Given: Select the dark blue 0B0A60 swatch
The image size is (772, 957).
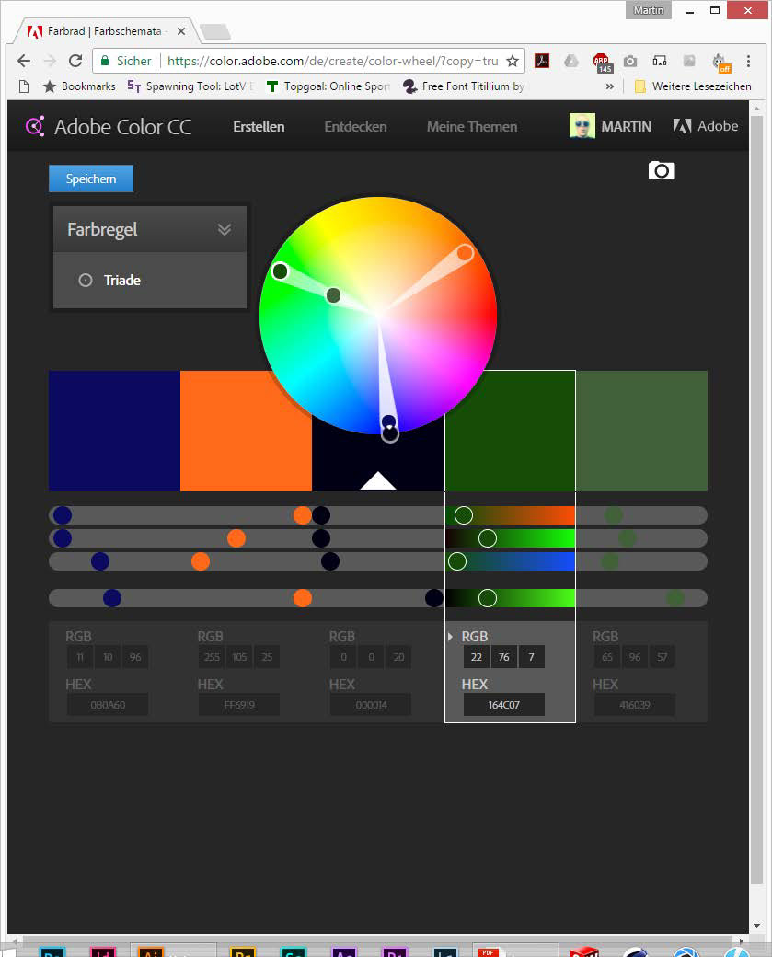Looking at the screenshot, I should [x=114, y=431].
